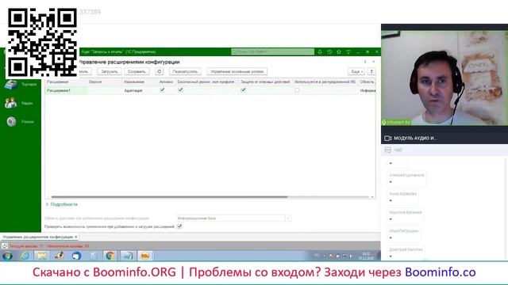The height and width of the screenshot is (285, 508).
Task: Click the Загрузить button
Action: [x=110, y=71]
